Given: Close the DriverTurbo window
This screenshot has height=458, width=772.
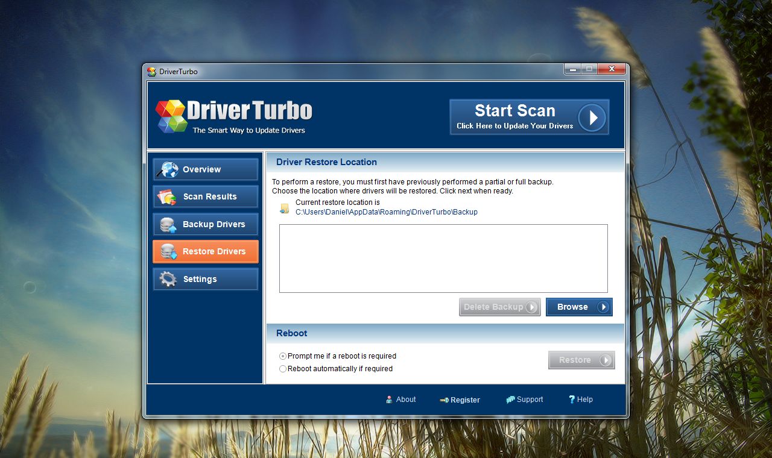Looking at the screenshot, I should click(x=612, y=69).
